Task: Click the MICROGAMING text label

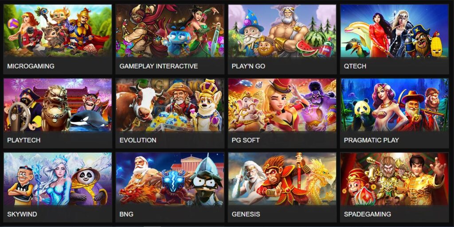Action: click(31, 66)
